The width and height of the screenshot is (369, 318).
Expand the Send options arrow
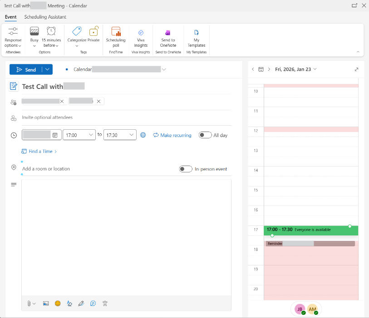[x=47, y=69]
